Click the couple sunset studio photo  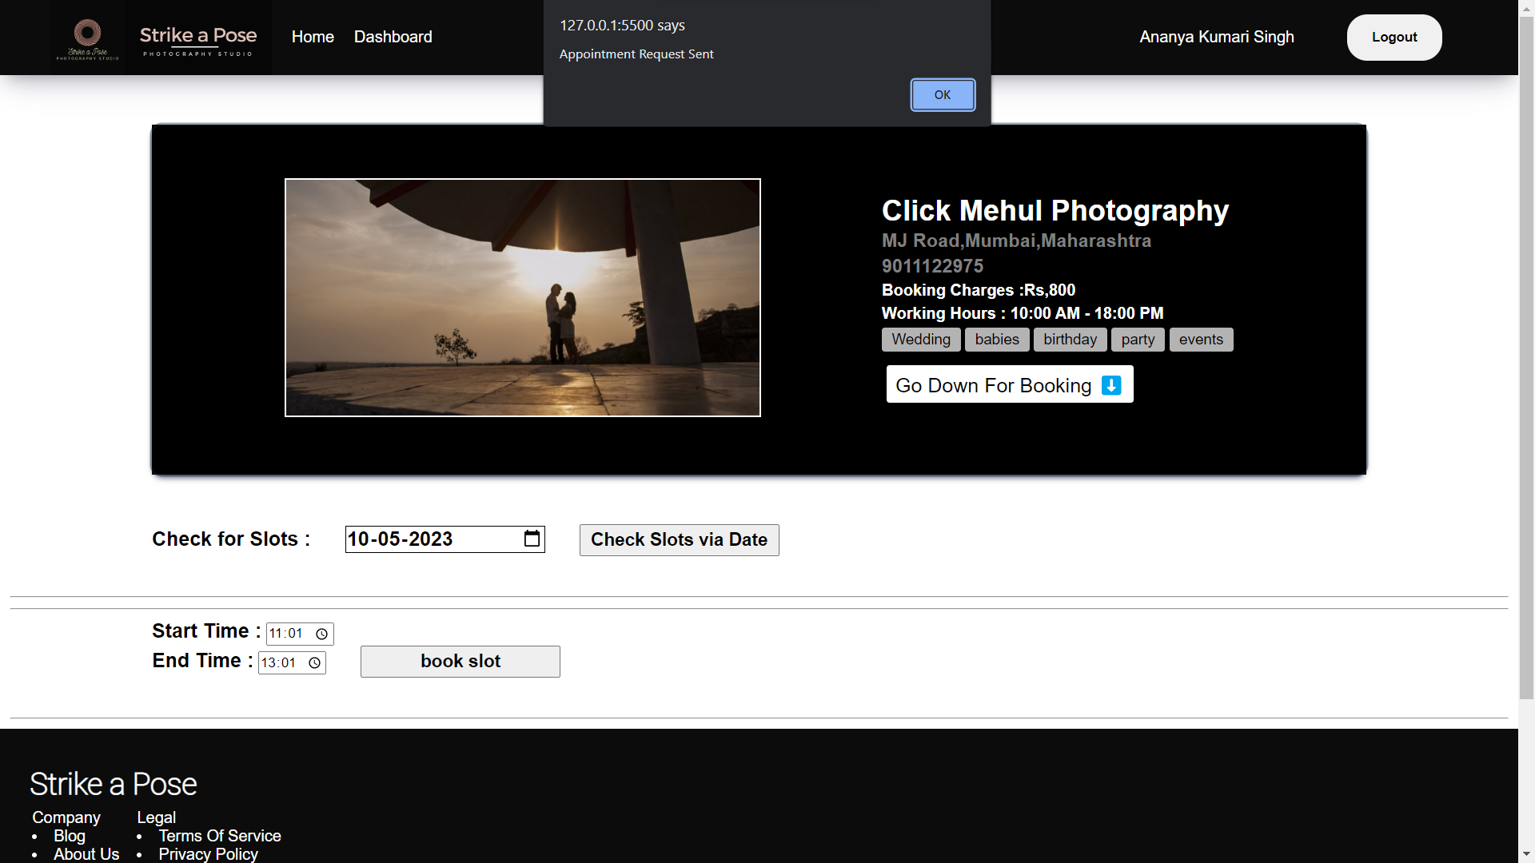point(523,297)
